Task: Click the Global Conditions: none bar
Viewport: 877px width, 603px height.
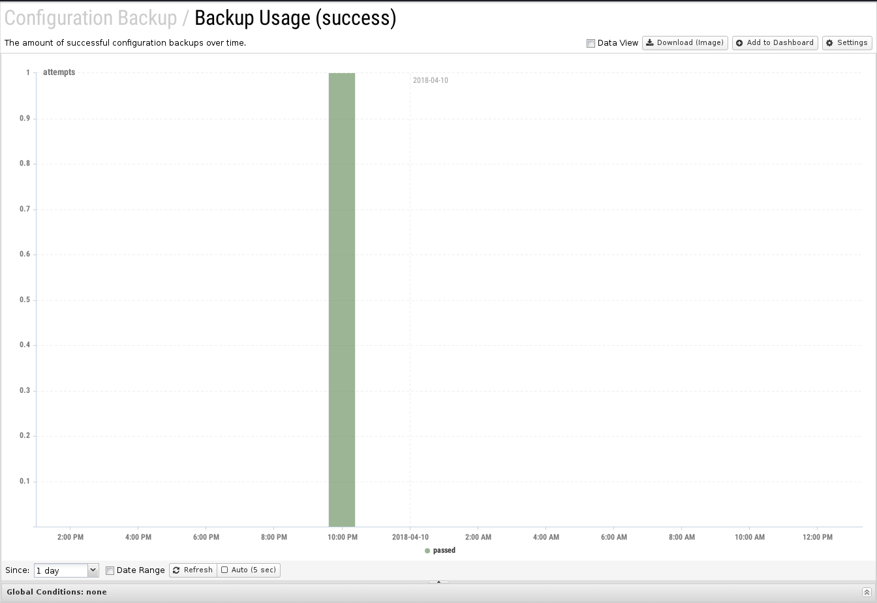Action: pyautogui.click(x=57, y=592)
